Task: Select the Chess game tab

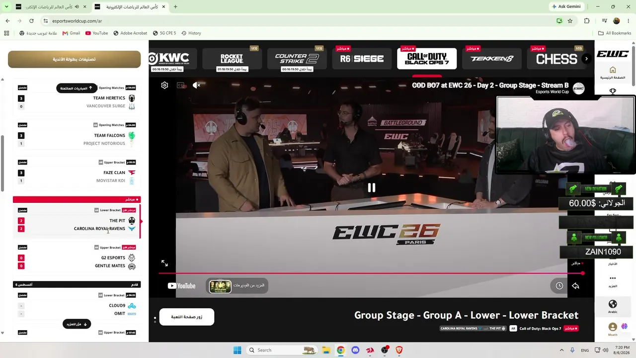Action: coord(556,59)
